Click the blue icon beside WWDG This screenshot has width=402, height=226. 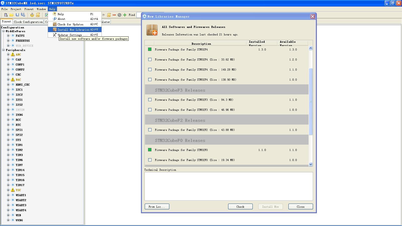(13, 220)
